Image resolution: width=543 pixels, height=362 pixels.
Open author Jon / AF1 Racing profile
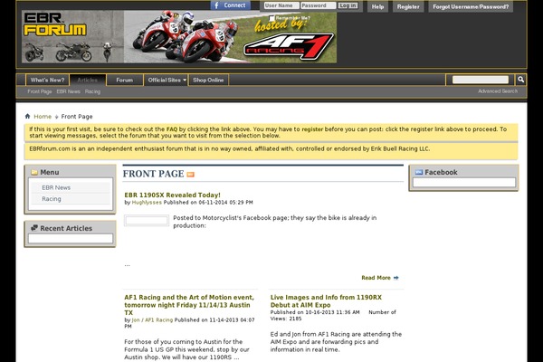[152, 320]
